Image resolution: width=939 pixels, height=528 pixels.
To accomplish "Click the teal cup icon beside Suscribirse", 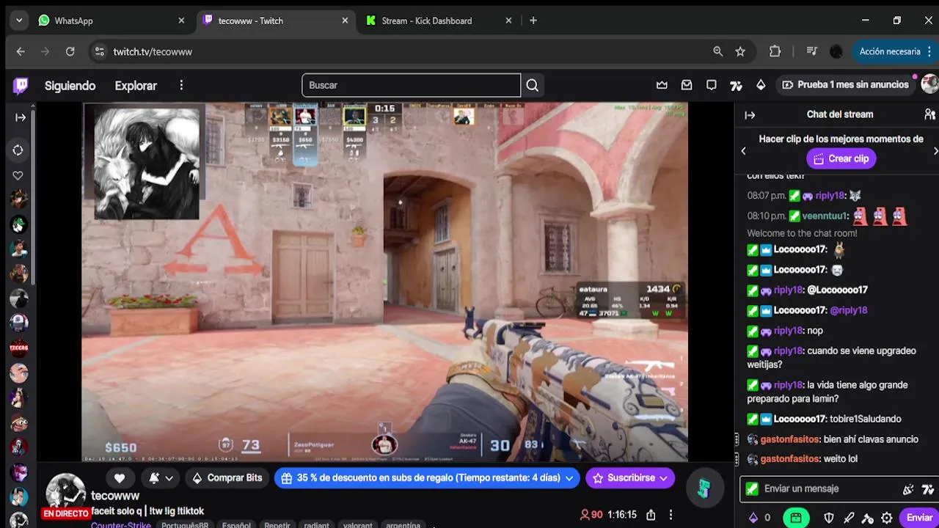I will coord(704,488).
